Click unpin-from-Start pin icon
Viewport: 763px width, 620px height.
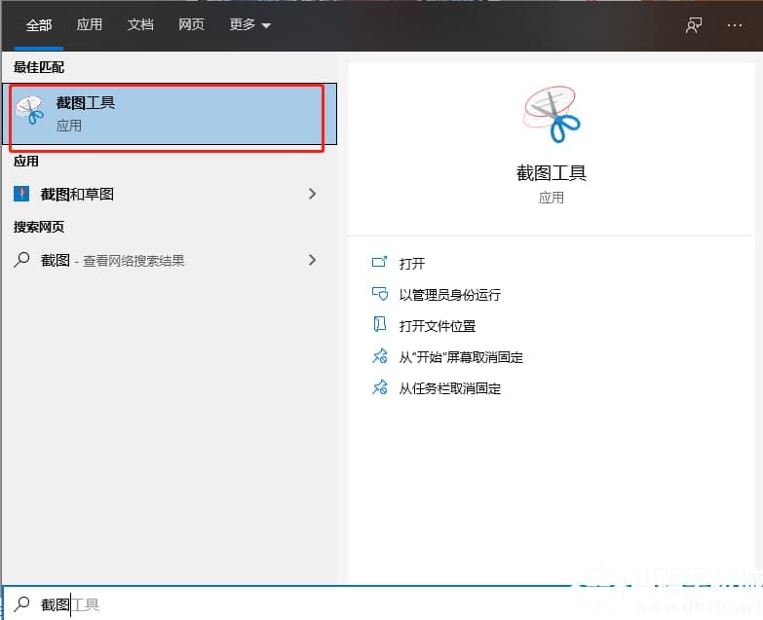point(380,356)
